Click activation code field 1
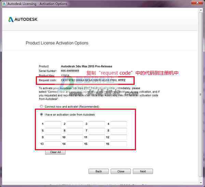Screen dimensions: 205x187 tap(53, 124)
